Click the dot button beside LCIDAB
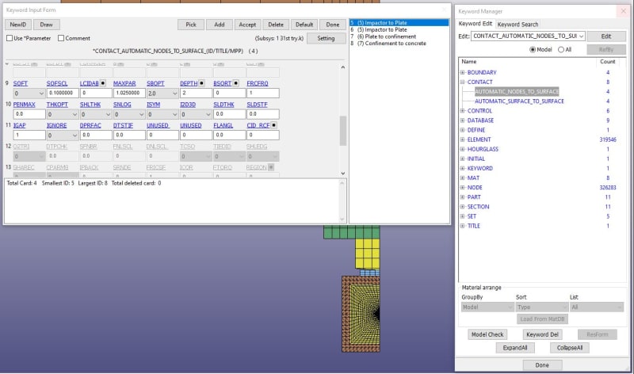634x374 pixels. pos(103,83)
